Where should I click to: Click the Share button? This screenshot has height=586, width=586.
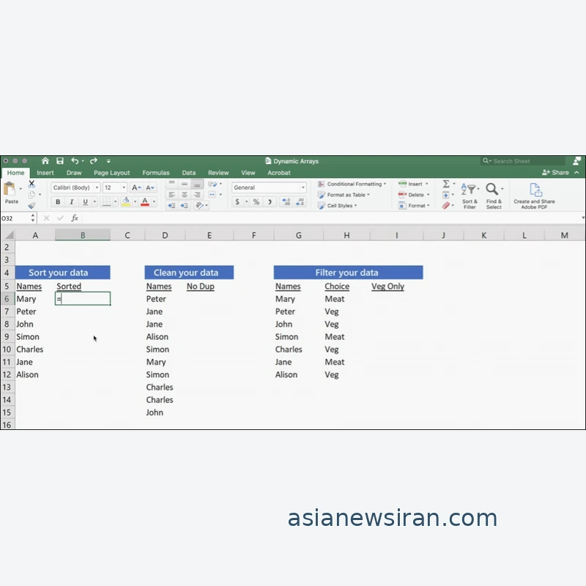[x=556, y=172]
